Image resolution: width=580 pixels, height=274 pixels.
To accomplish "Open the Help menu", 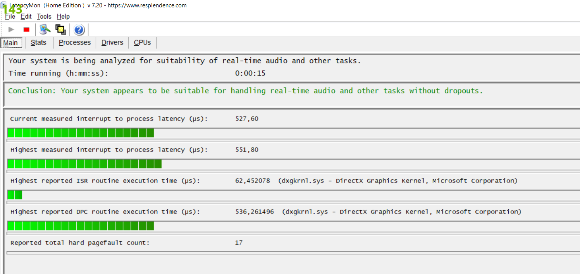I will 63,16.
